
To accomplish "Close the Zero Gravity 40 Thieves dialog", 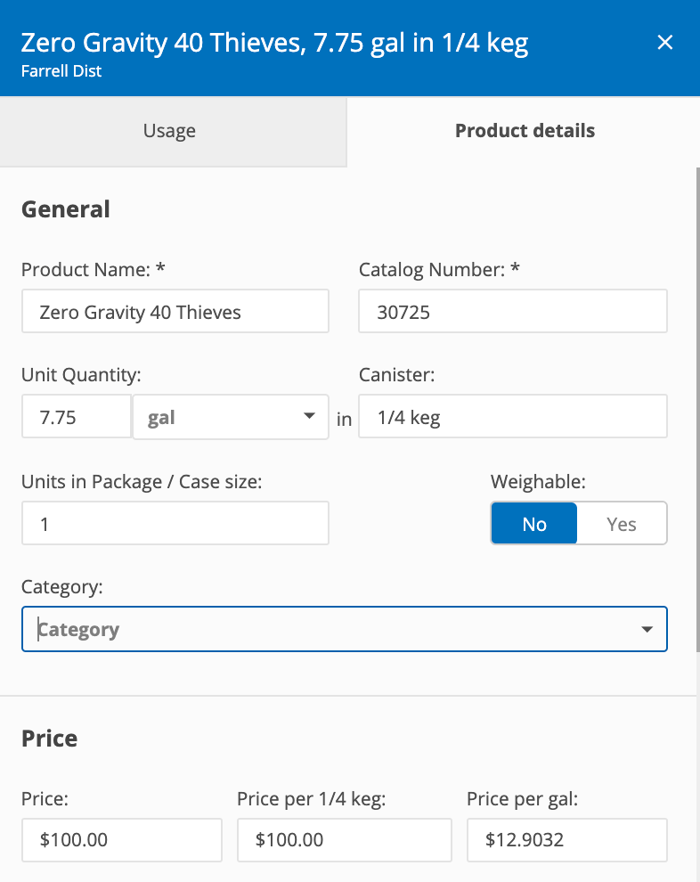I will click(x=665, y=42).
